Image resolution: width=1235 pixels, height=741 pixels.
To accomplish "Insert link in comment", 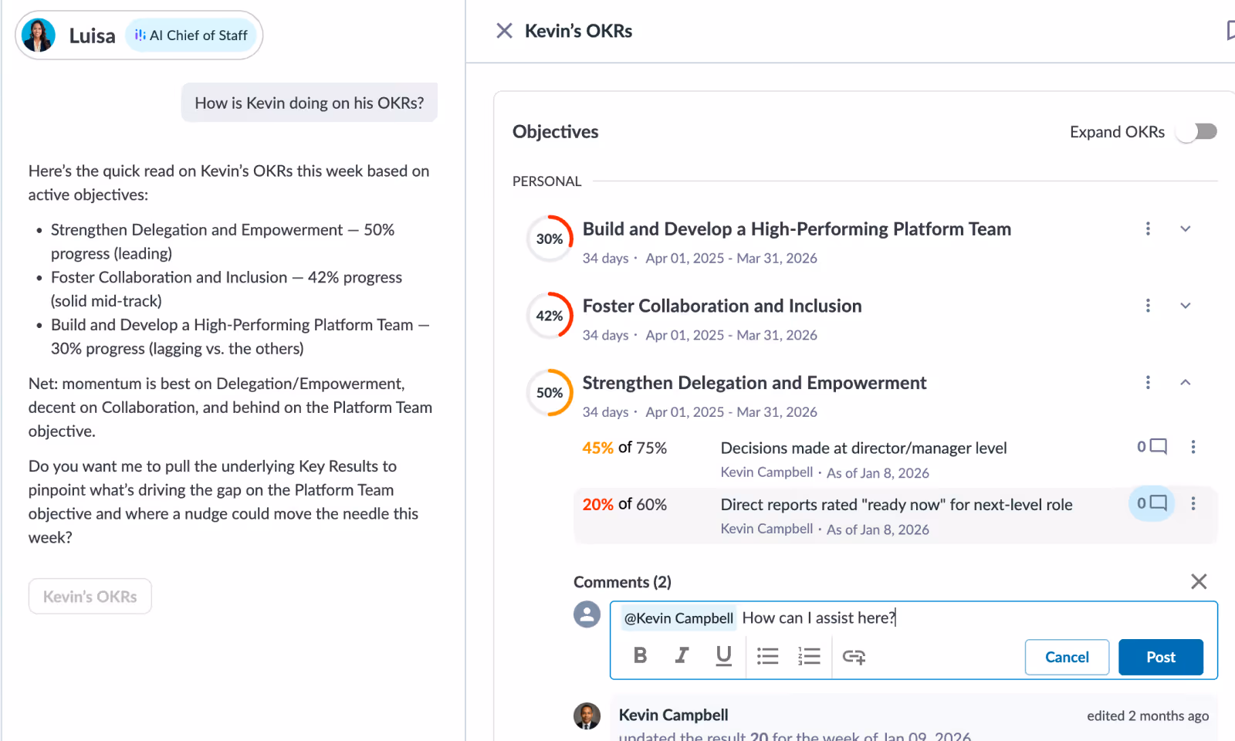I will click(x=854, y=657).
